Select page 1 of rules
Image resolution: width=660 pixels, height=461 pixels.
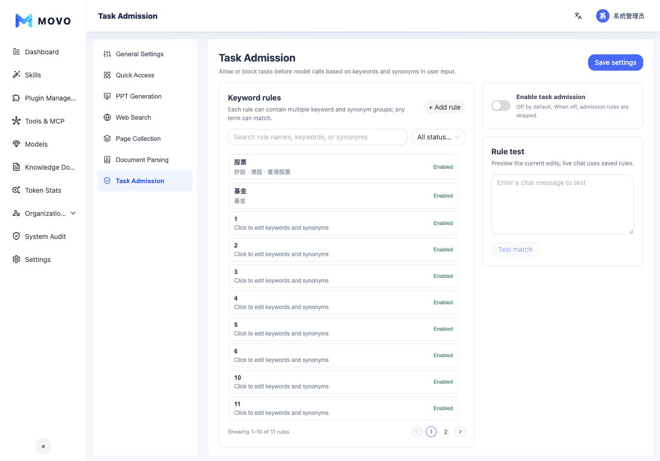(x=431, y=432)
